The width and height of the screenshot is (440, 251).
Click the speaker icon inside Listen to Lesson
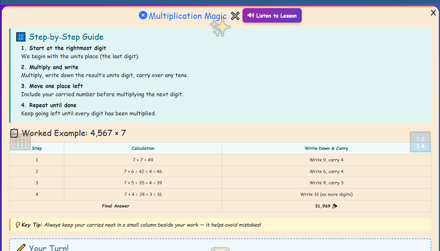coord(252,15)
